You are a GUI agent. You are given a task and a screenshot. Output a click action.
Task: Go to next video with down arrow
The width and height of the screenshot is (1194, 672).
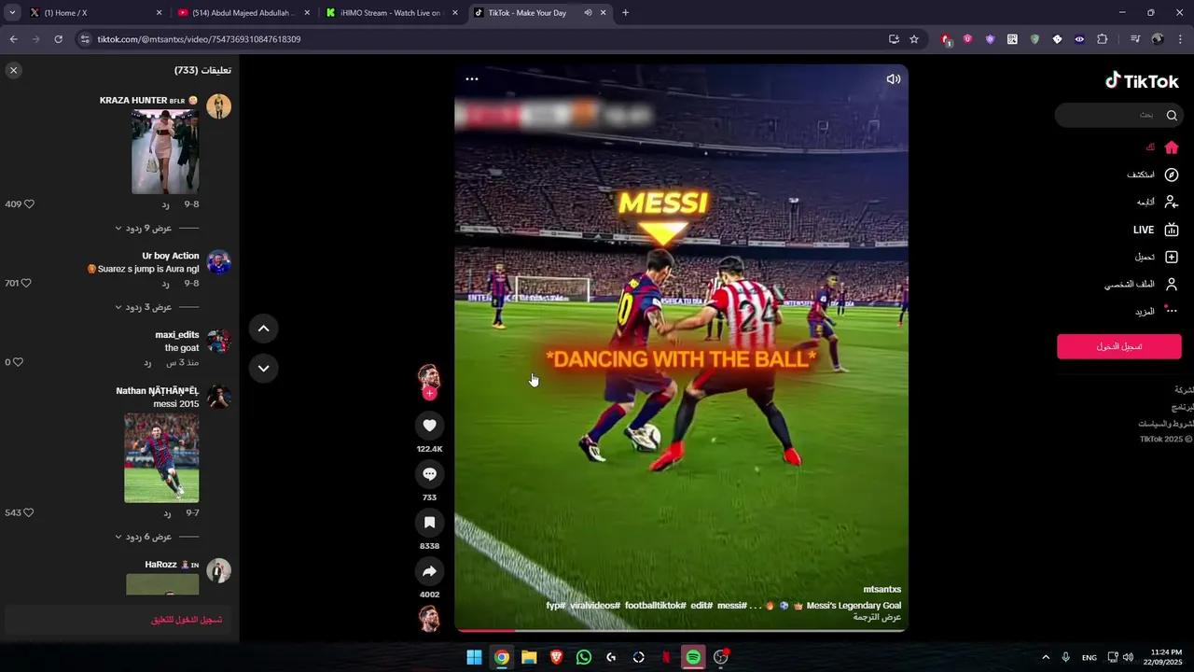(263, 369)
